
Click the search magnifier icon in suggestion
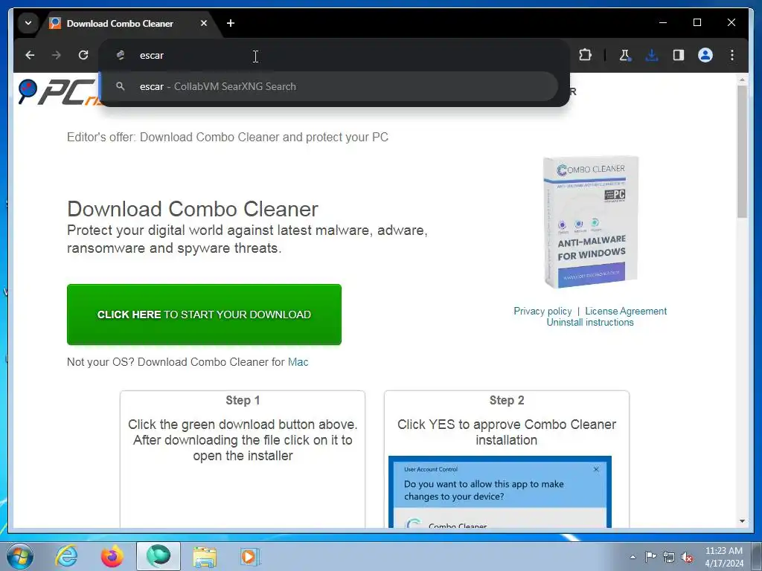(120, 86)
